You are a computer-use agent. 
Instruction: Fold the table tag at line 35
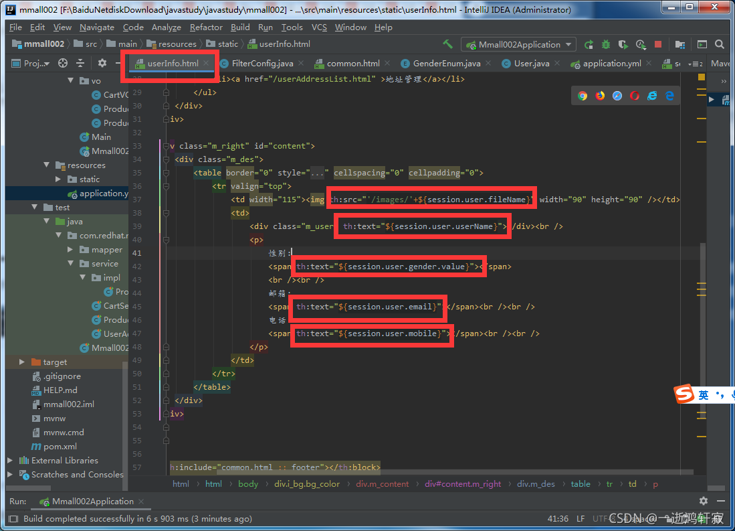pyautogui.click(x=166, y=173)
